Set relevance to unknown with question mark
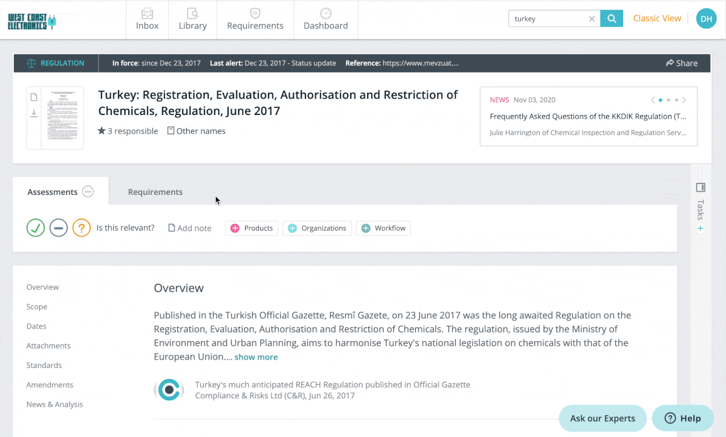 coord(82,228)
